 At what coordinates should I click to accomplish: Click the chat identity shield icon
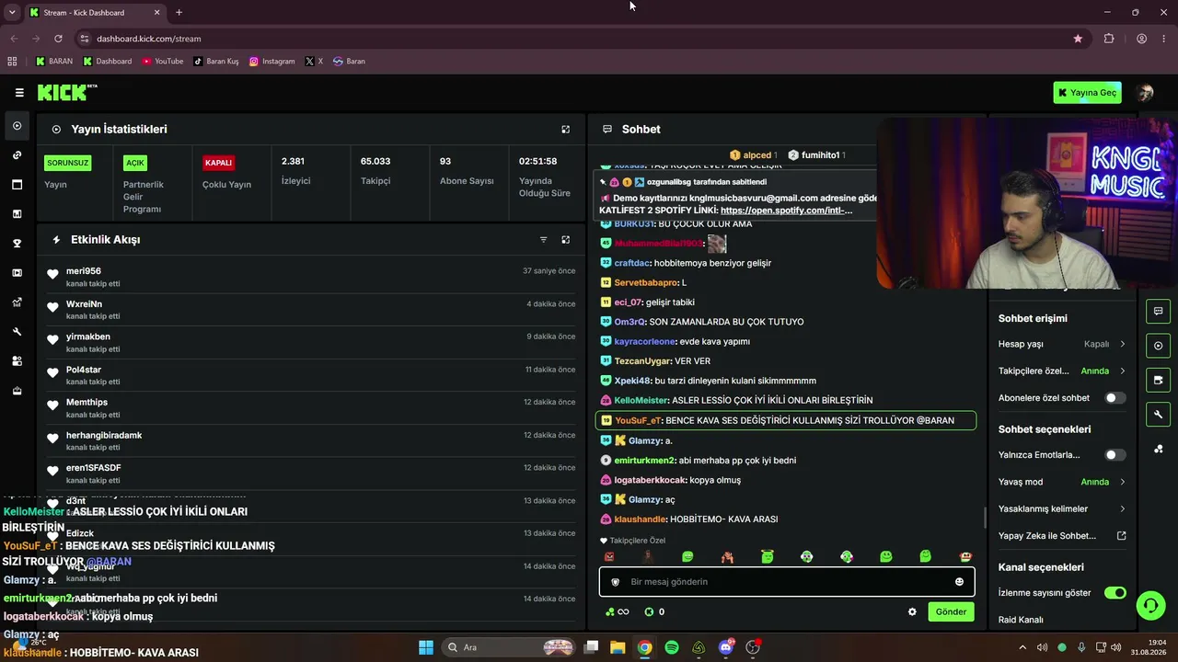tap(615, 582)
